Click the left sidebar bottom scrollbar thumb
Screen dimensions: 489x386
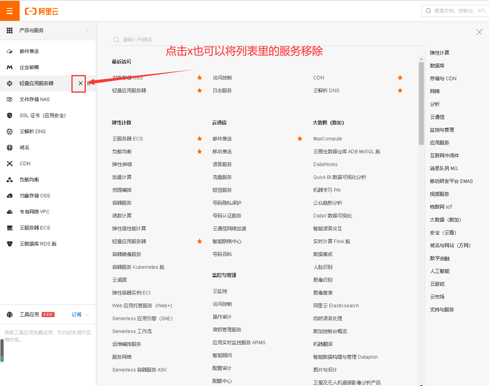pyautogui.click(x=2, y=350)
